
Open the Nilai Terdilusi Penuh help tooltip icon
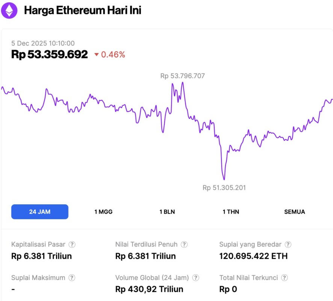pyautogui.click(x=184, y=245)
